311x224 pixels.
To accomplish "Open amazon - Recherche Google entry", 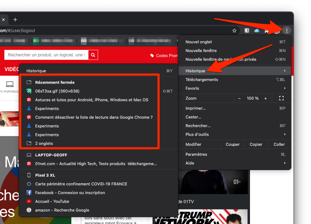I will [99, 210].
